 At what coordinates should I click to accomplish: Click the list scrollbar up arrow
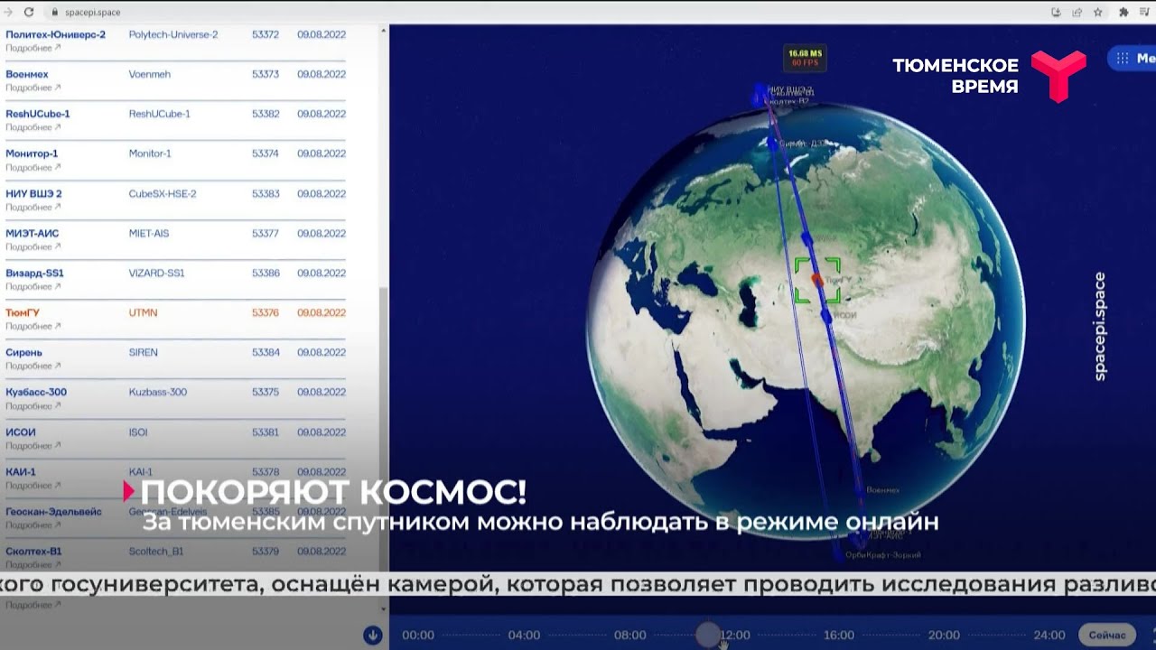point(384,31)
